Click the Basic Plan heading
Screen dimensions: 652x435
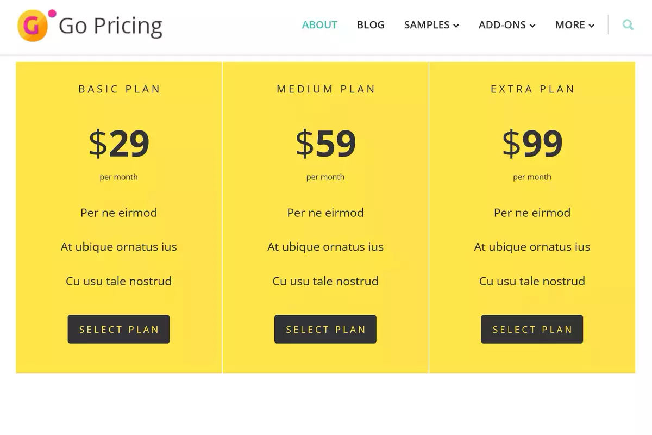pos(120,89)
